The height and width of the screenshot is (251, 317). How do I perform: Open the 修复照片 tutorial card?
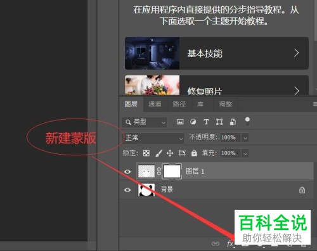coord(217,85)
